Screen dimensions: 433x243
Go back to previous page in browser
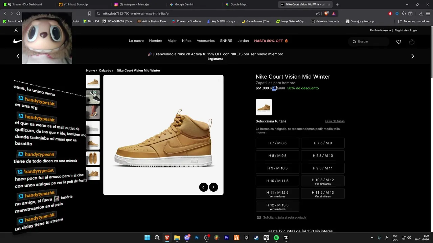5,13
